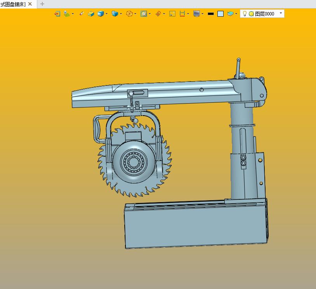Click the red dimension measure icon
Image resolution: width=316 pixels, height=289 pixels.
(182, 14)
